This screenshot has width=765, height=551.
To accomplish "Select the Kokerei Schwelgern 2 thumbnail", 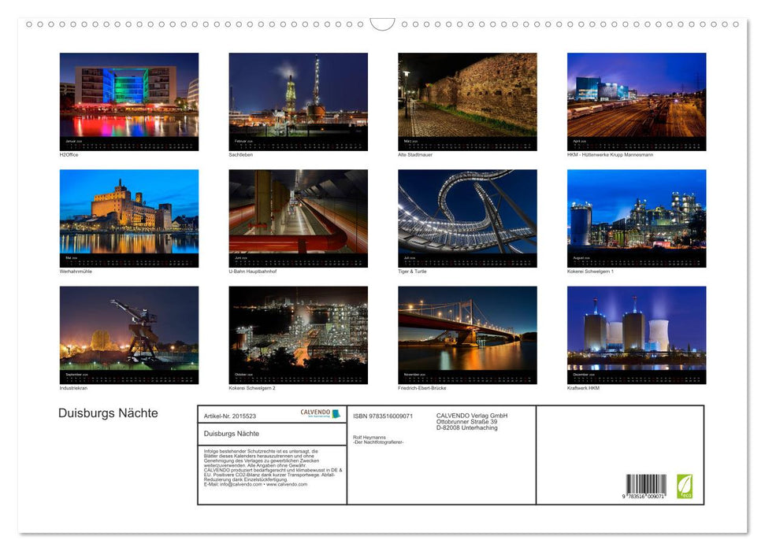I will (297, 333).
